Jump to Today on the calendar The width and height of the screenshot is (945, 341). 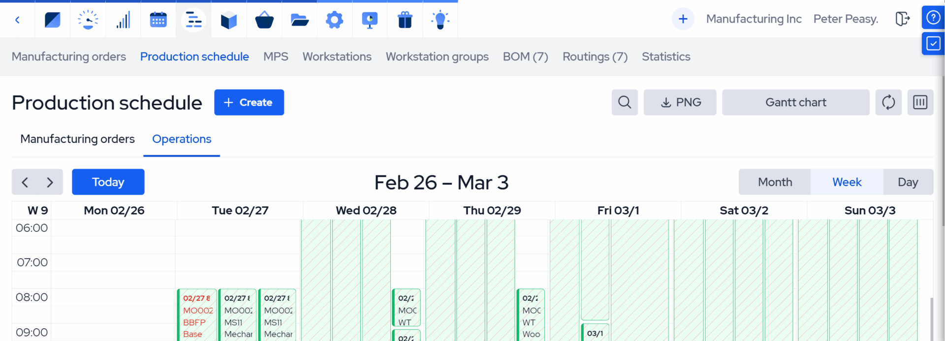pos(108,182)
